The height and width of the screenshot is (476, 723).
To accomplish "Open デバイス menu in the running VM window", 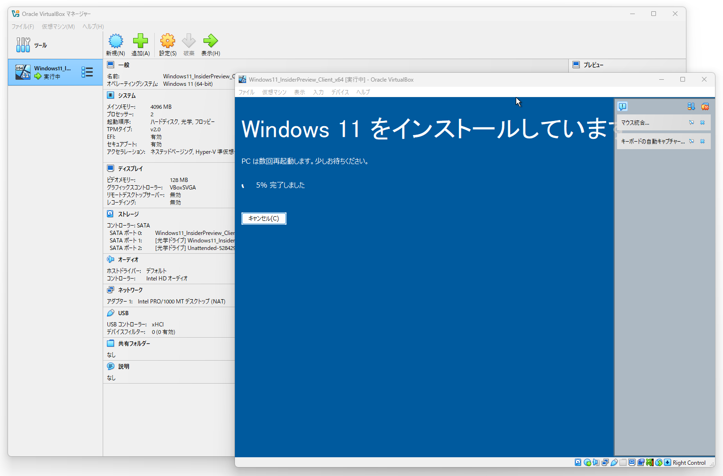I will (x=340, y=92).
